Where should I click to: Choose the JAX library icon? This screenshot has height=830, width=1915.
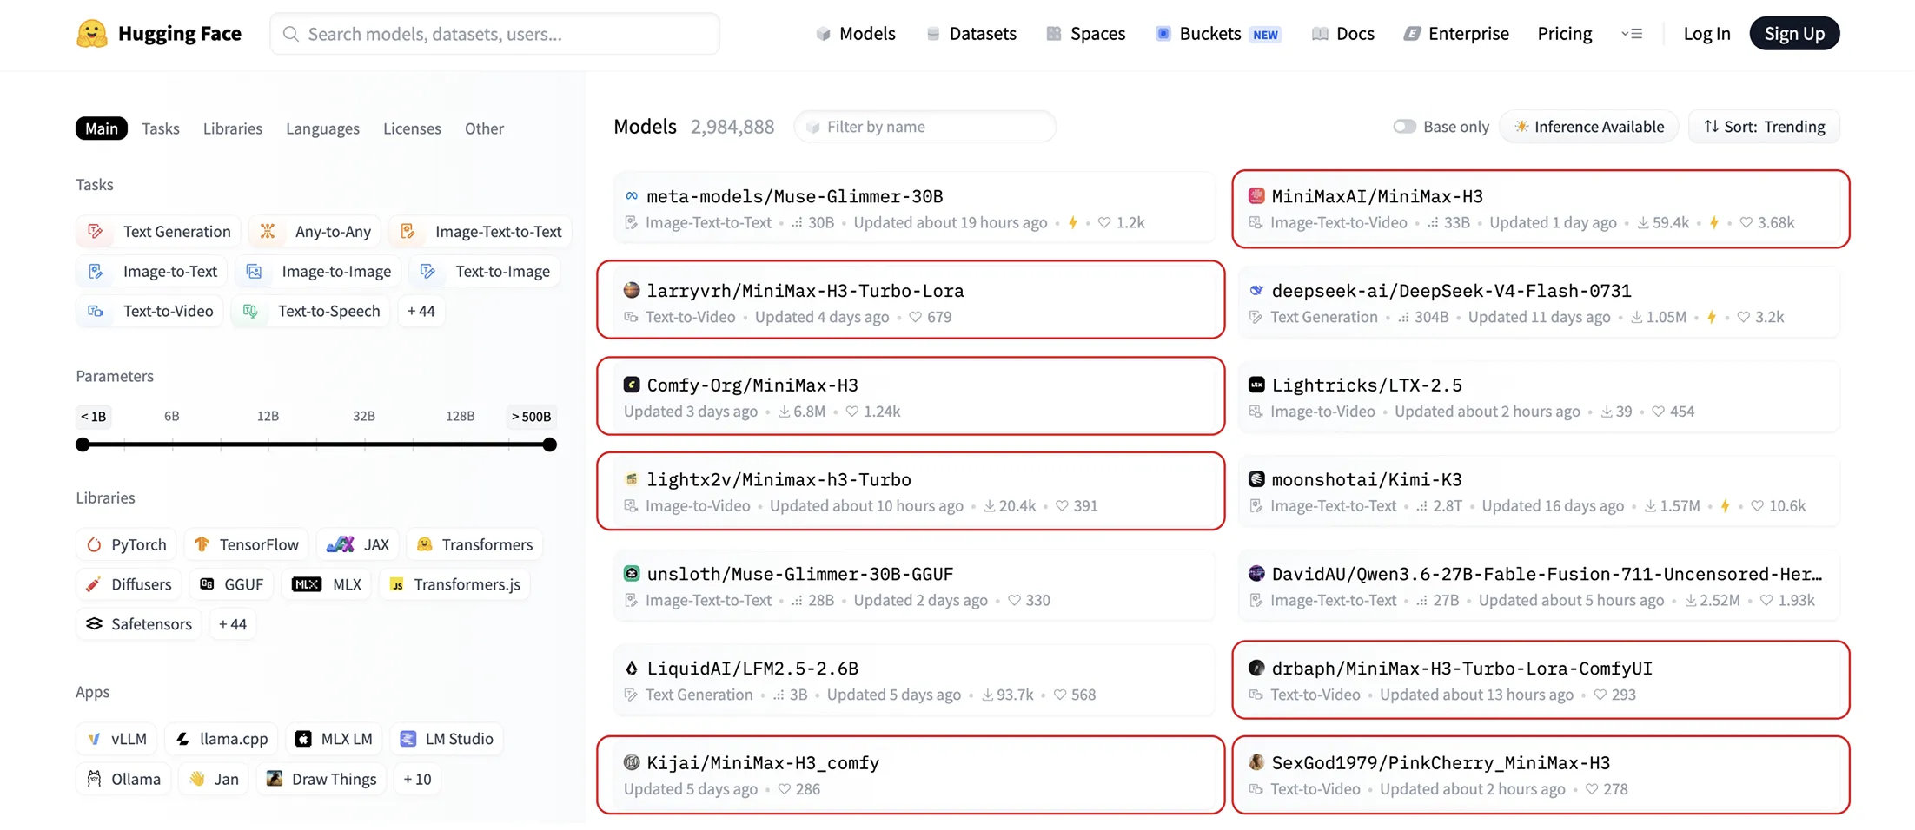(340, 544)
